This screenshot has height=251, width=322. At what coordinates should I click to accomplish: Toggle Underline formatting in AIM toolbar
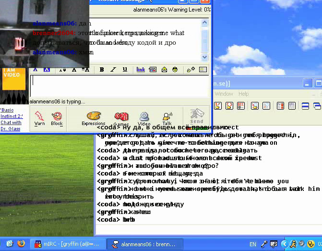coord(125,70)
